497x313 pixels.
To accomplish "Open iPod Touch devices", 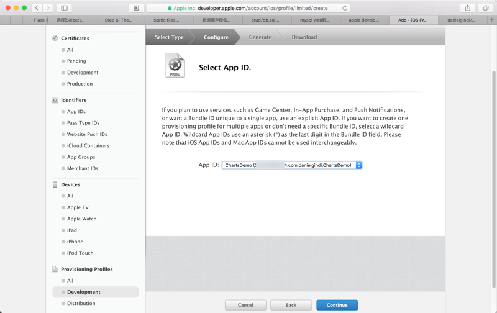I will pyautogui.click(x=80, y=253).
